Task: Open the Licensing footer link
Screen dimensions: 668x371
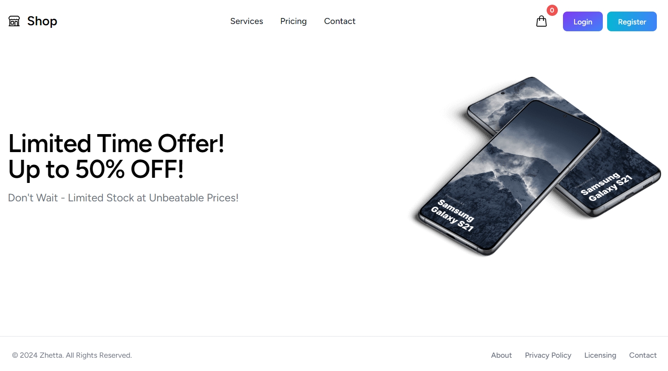Action: coord(600,355)
